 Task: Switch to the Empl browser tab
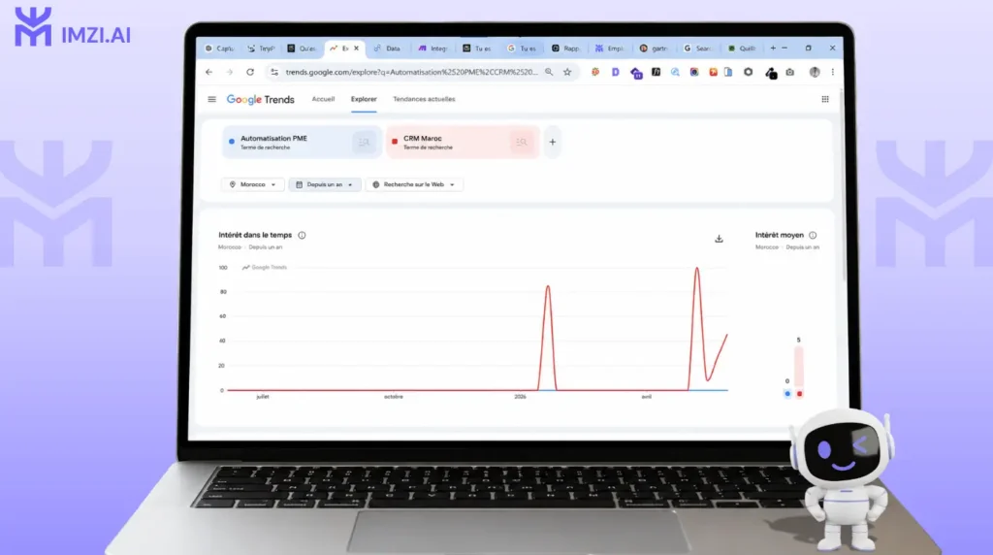(x=609, y=49)
